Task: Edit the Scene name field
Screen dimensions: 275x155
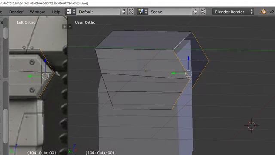Action: (x=170, y=12)
